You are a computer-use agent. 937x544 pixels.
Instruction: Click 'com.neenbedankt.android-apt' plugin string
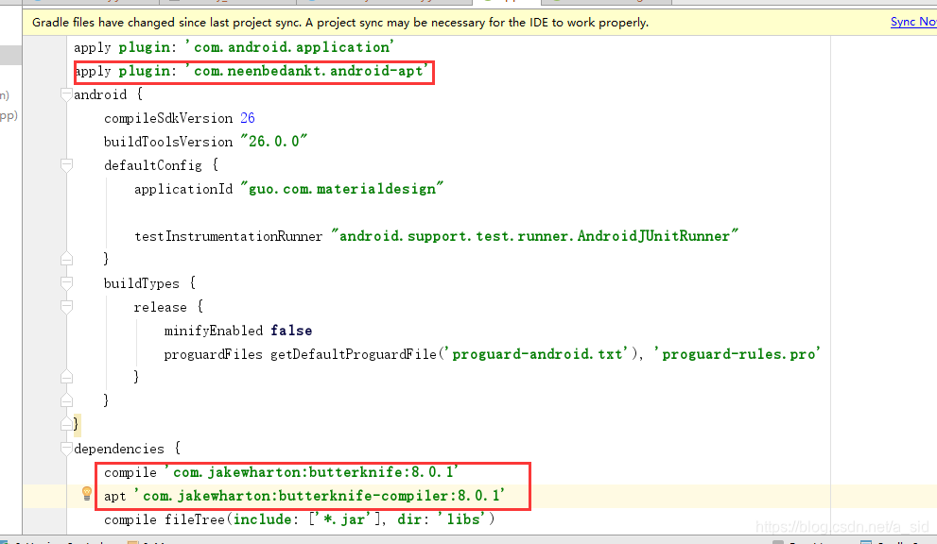(306, 71)
